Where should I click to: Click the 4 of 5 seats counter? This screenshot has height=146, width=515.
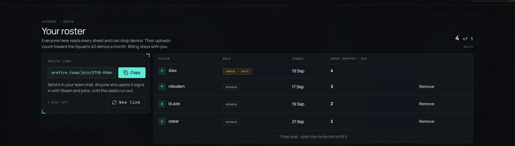click(x=464, y=41)
